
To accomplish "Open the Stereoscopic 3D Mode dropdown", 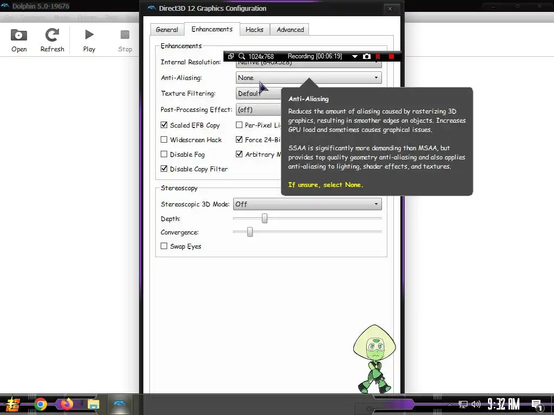I will pos(307,204).
